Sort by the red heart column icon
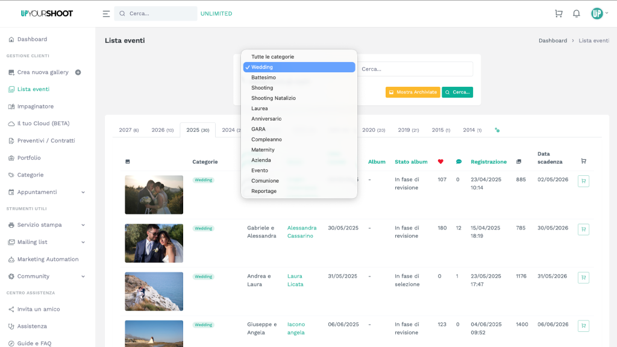The height and width of the screenshot is (347, 617). 440,161
